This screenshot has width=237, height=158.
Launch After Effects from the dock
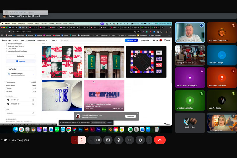(x=98, y=129)
